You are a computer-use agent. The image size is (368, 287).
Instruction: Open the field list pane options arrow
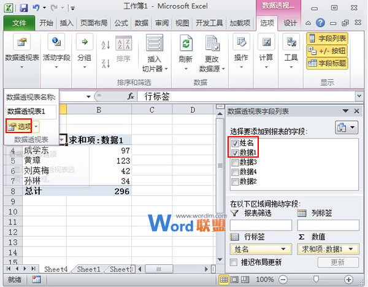click(345, 111)
